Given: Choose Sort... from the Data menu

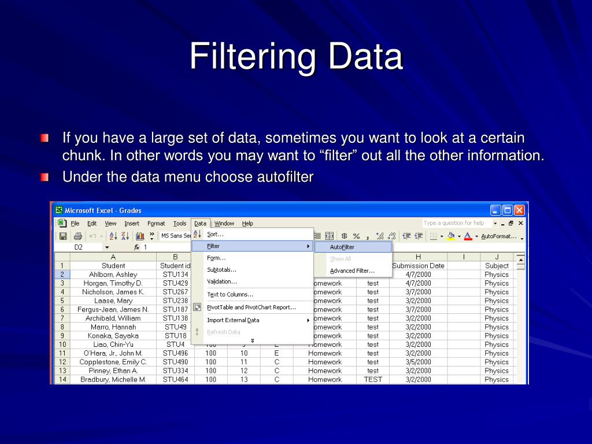Looking at the screenshot, I should pos(253,235).
